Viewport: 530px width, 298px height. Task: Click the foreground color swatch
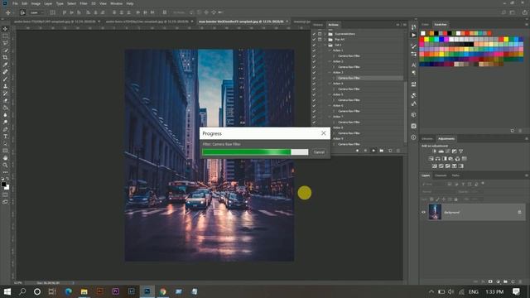pos(3,184)
